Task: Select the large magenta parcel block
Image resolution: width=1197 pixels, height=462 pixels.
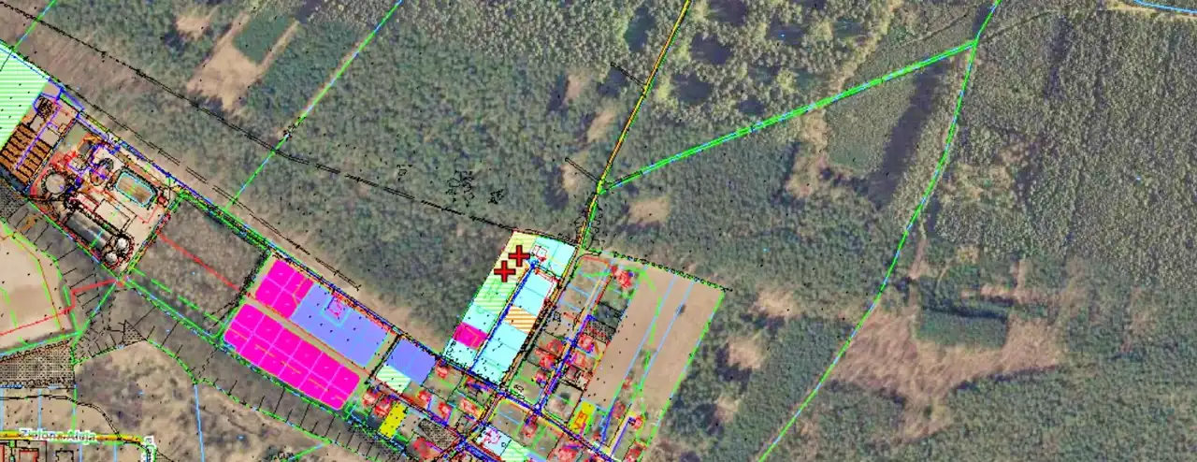Action: tap(292, 356)
